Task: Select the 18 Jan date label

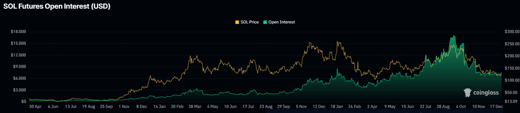Action: tap(337, 107)
